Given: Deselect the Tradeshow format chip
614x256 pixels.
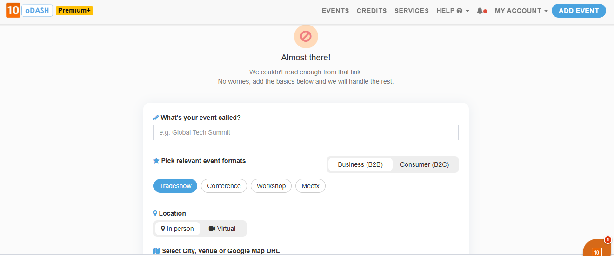Looking at the screenshot, I should pyautogui.click(x=175, y=186).
